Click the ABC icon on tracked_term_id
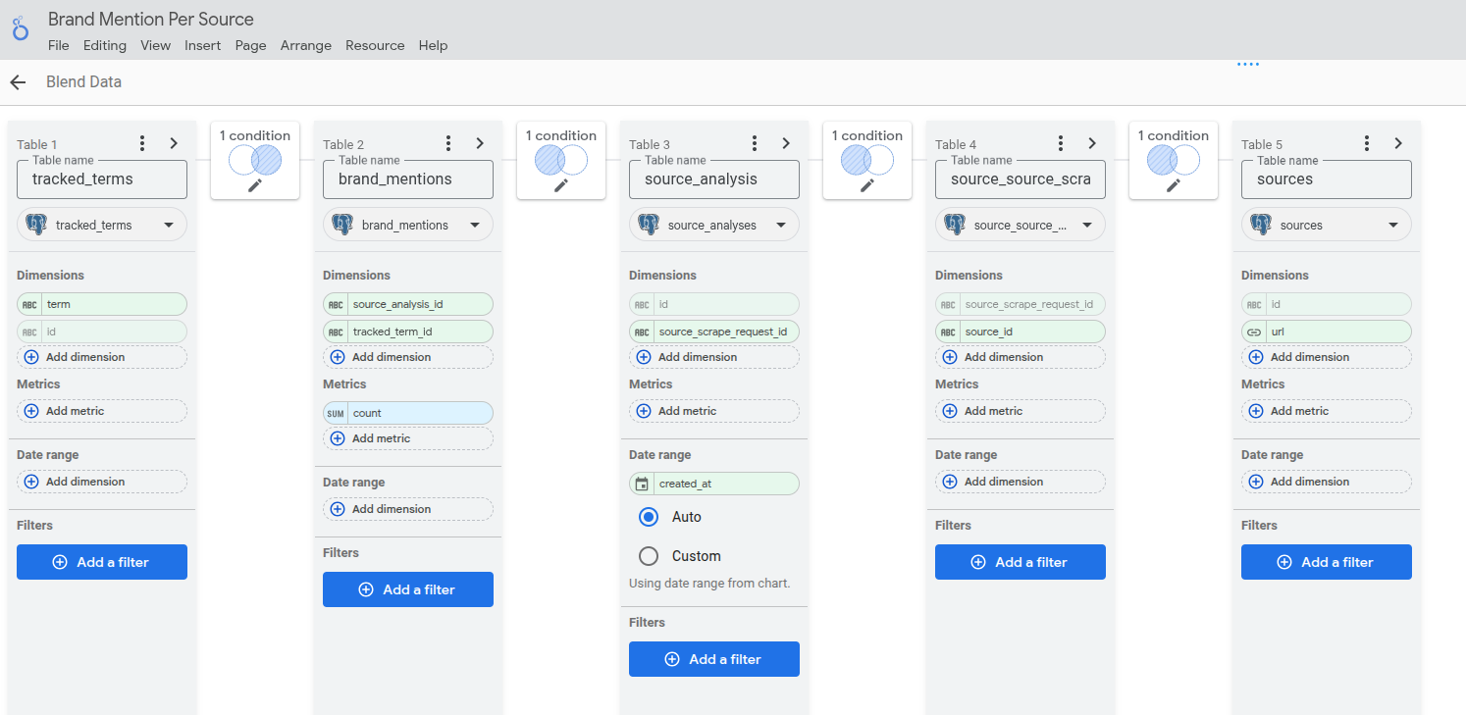Image resolution: width=1466 pixels, height=715 pixels. tap(336, 332)
